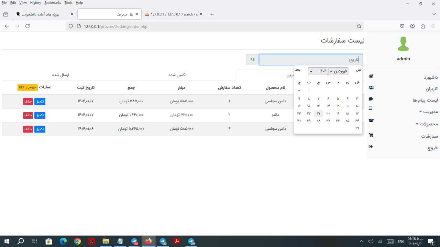Expand the محصولات sidebar menu
440x247 pixels.
tap(427, 124)
